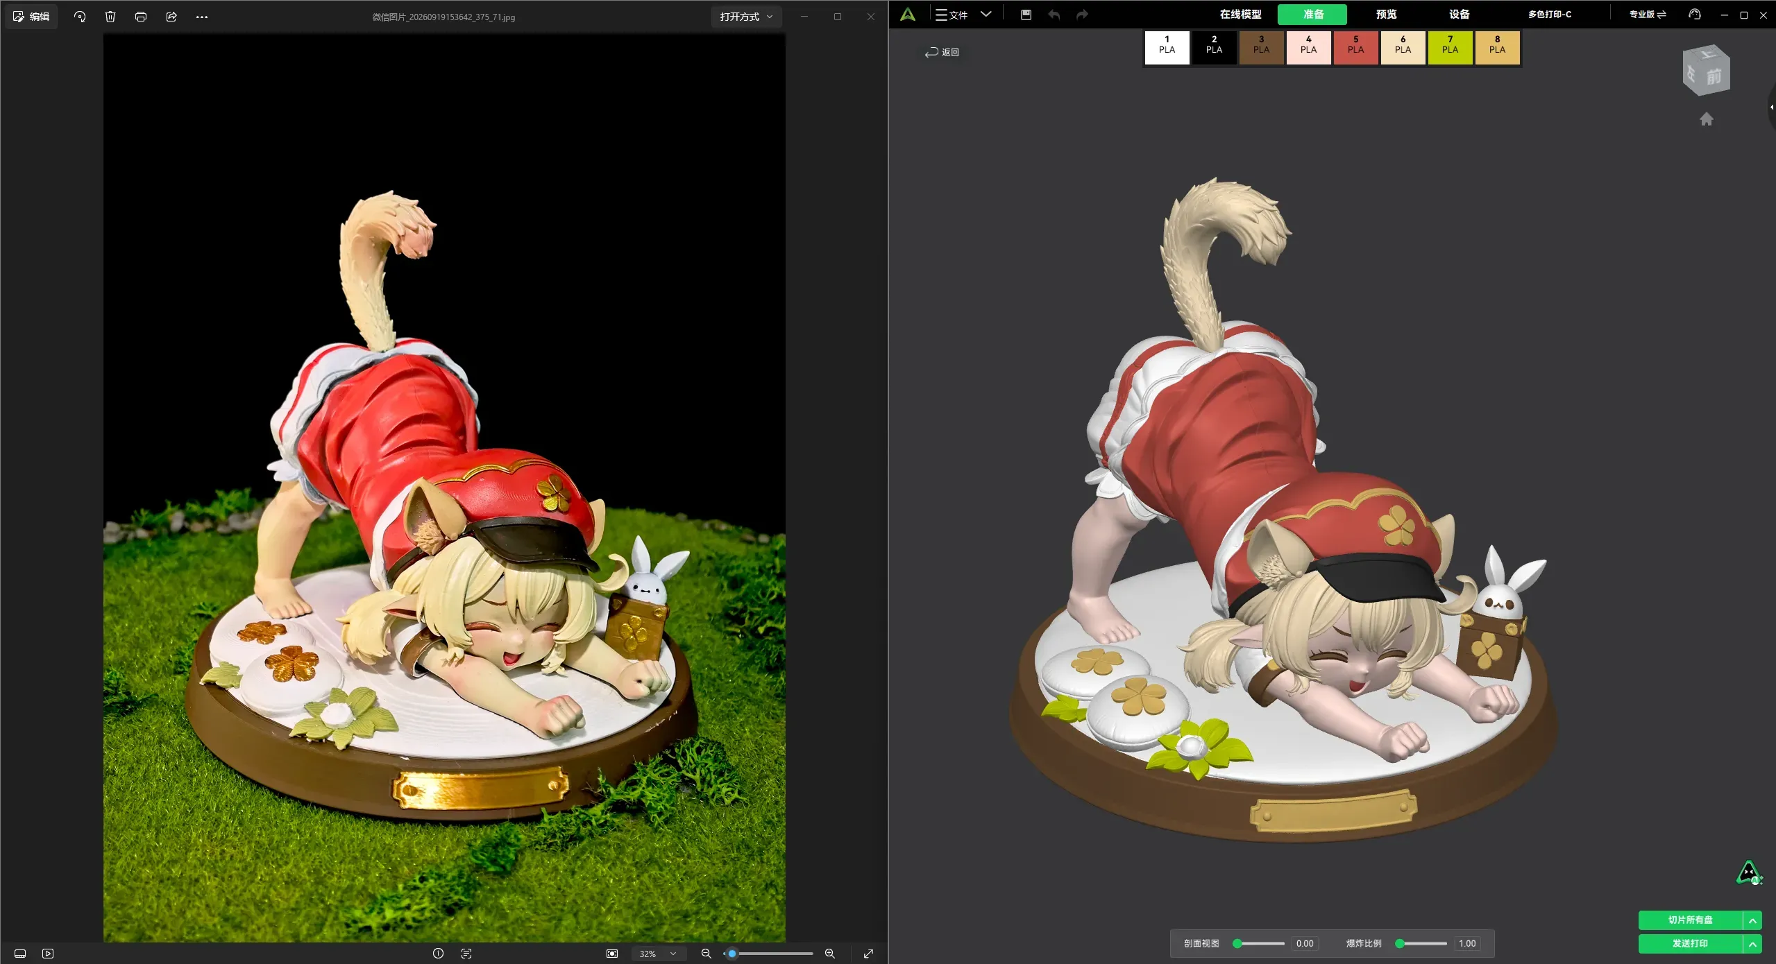Expand options next to 发送打印

(x=1752, y=944)
